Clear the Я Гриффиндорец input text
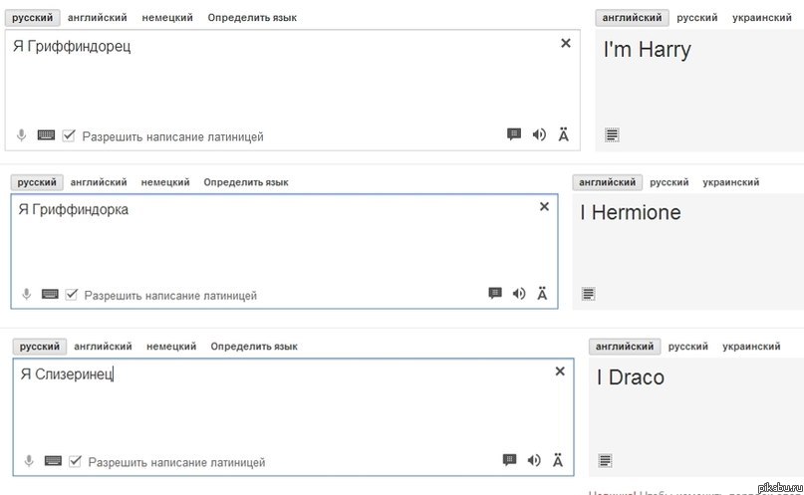Image resolution: width=804 pixels, height=495 pixels. click(566, 43)
